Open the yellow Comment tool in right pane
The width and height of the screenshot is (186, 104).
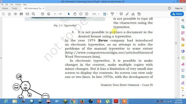click(183, 45)
